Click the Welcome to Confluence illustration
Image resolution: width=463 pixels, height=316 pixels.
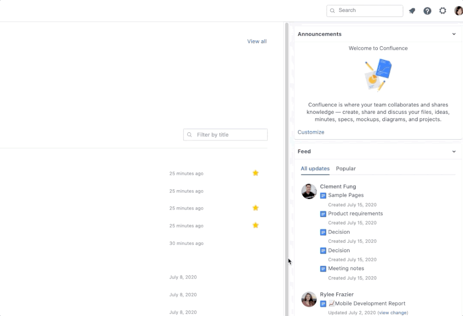click(378, 75)
